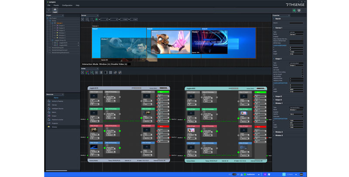Click the fit-to-view icon in Canvas toolbar
349x177 pixels.
click(82, 19)
